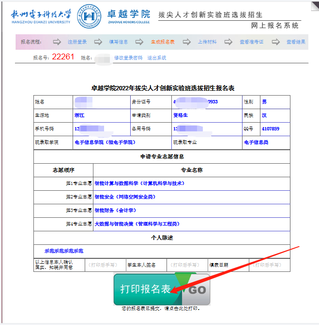Click the 学生本人签名 label

tap(141, 265)
